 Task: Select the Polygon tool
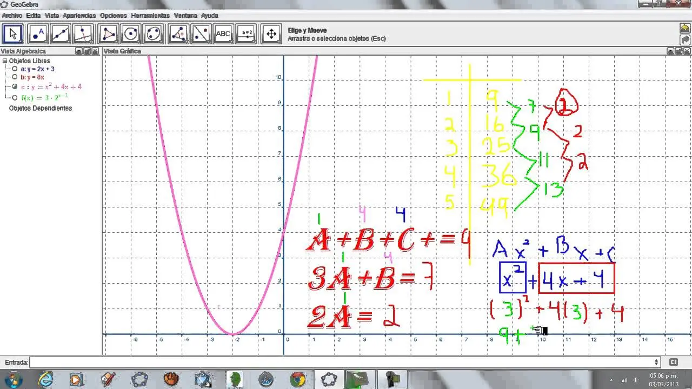[x=108, y=33]
